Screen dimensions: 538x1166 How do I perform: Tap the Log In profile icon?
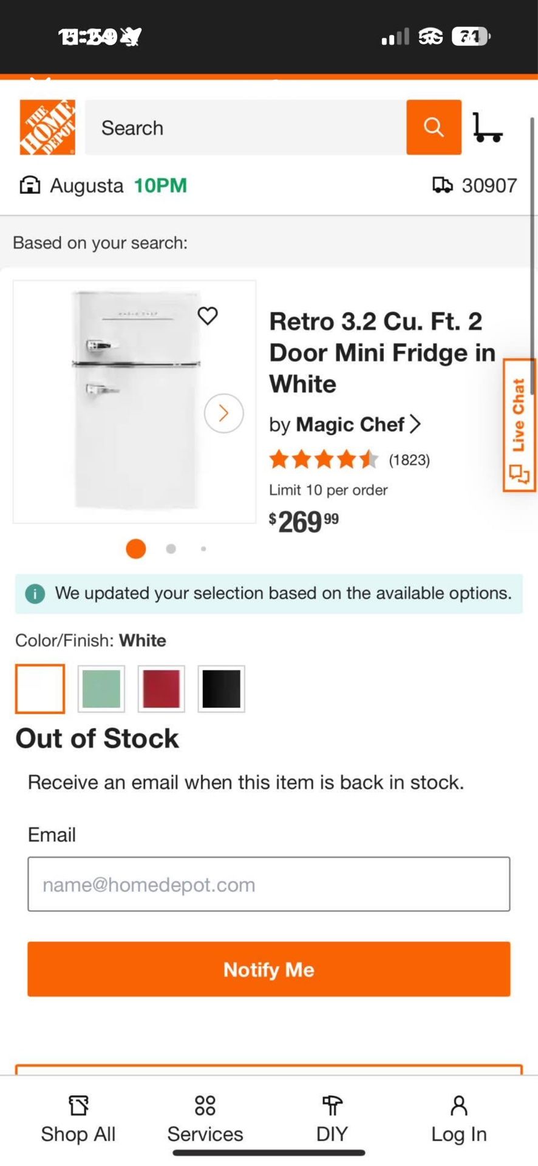pyautogui.click(x=459, y=1119)
